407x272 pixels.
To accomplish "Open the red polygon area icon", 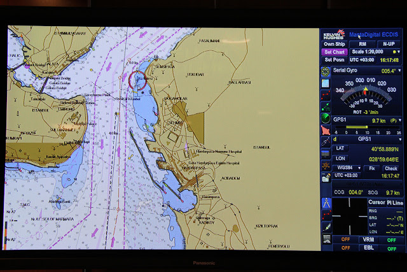I will coord(326,130).
